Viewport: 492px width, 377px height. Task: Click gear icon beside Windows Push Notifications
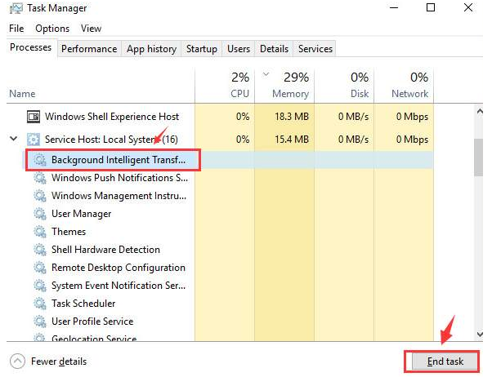click(x=39, y=178)
